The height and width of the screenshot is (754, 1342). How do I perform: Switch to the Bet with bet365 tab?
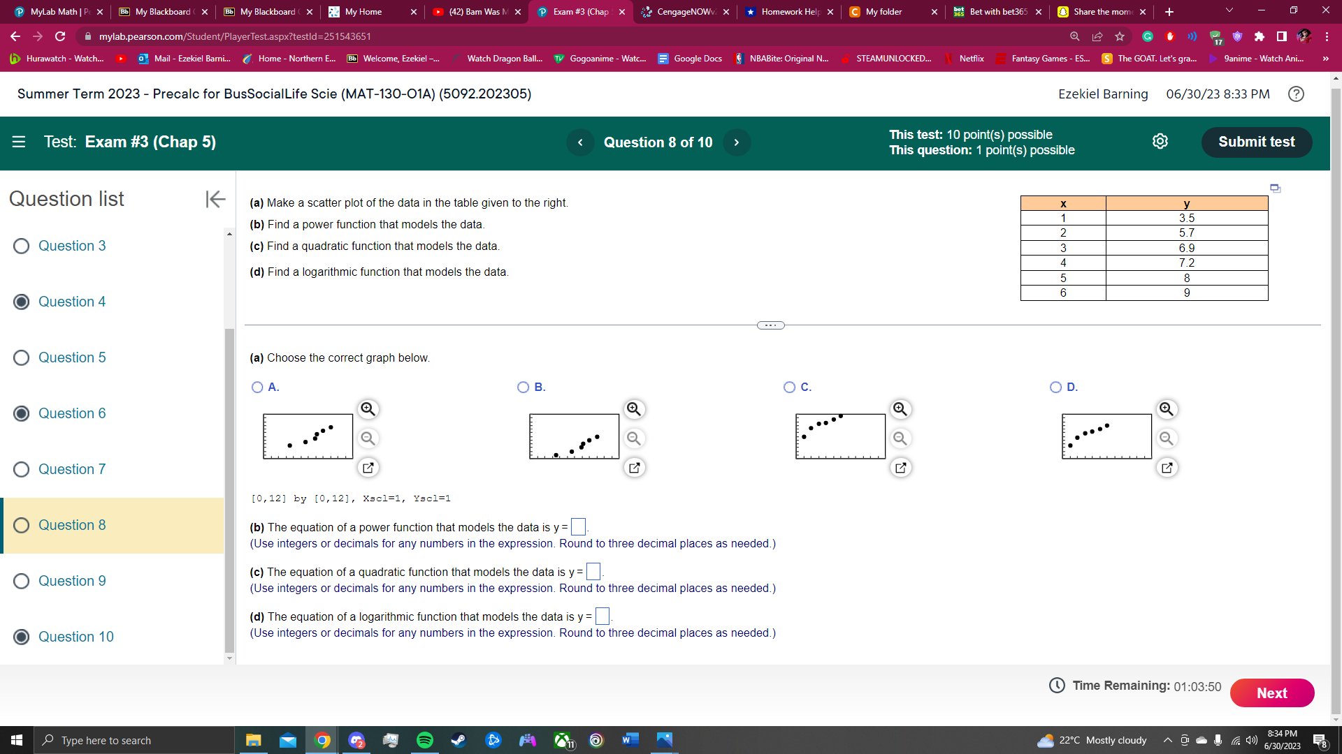pos(996,12)
